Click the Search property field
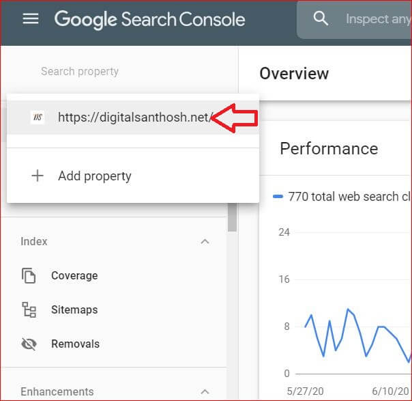Viewport: 412px width, 401px height. (x=80, y=72)
